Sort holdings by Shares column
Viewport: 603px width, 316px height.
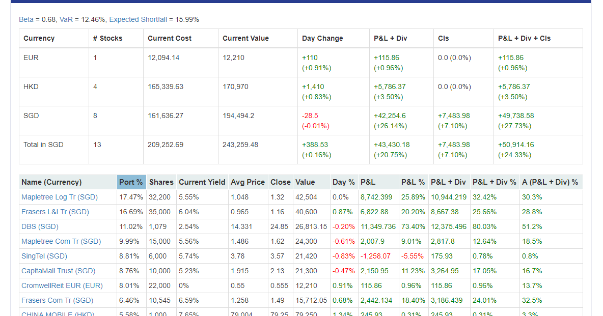160,182
